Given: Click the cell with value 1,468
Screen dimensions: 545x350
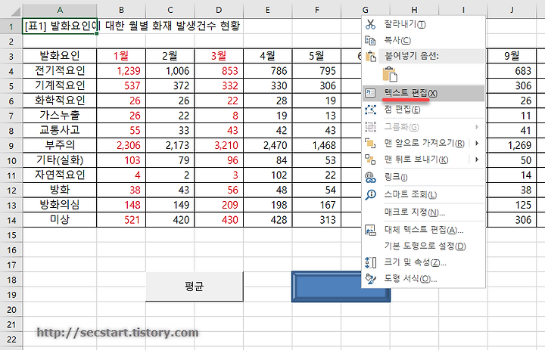Looking at the screenshot, I should pos(316,145).
